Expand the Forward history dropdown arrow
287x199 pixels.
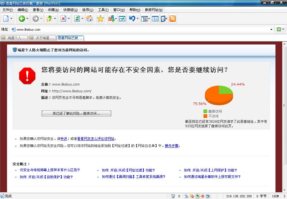click(x=41, y=19)
